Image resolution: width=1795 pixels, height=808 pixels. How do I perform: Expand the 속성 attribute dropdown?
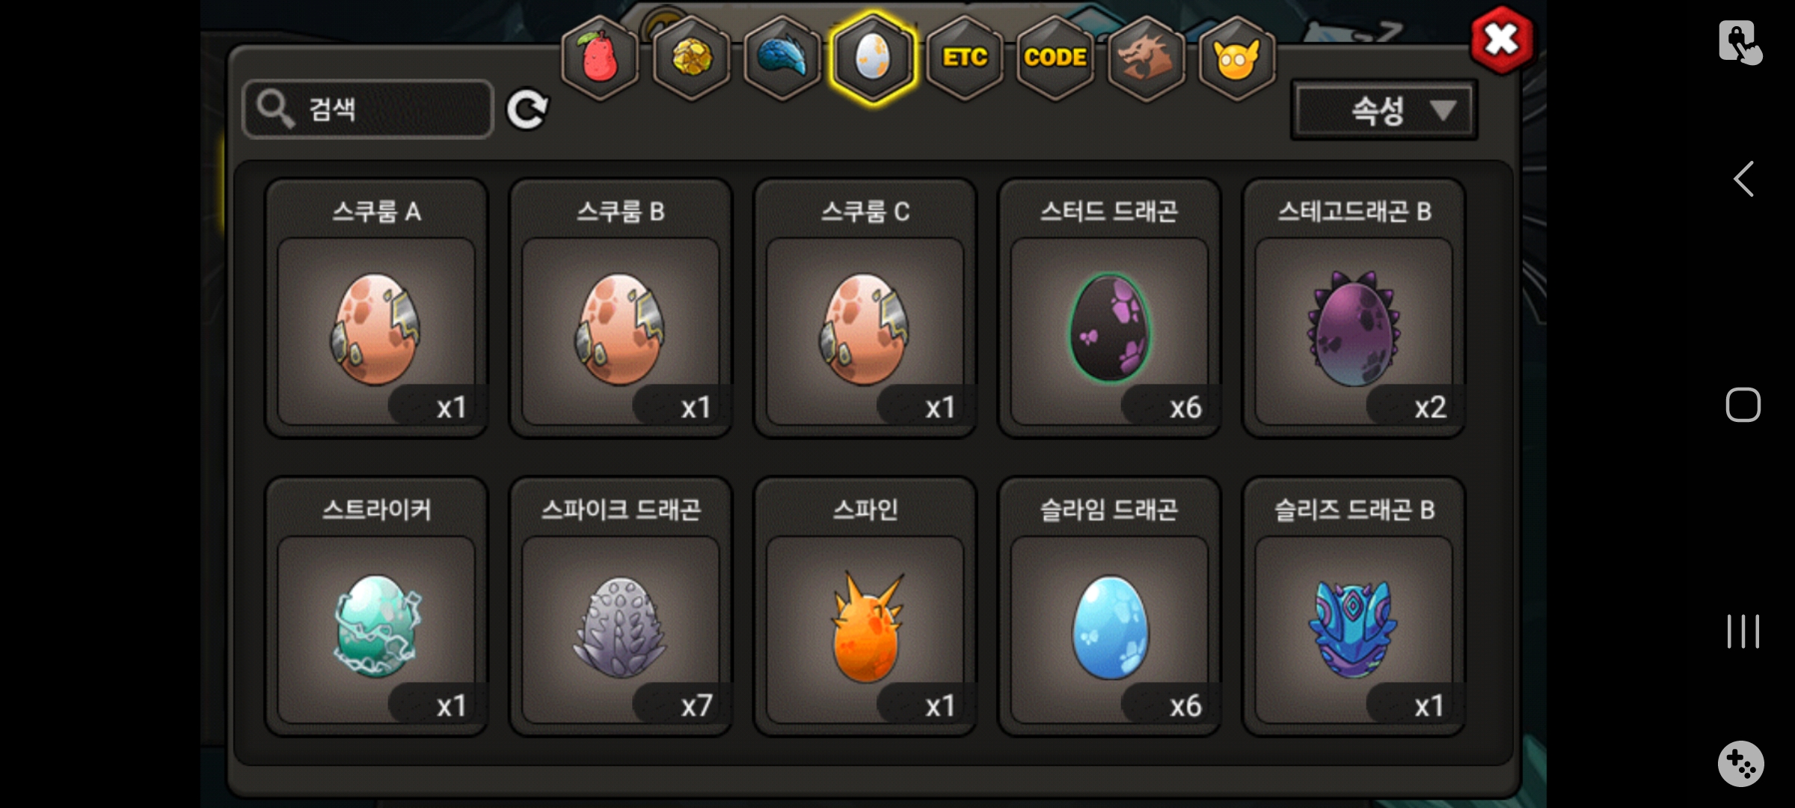click(1384, 111)
